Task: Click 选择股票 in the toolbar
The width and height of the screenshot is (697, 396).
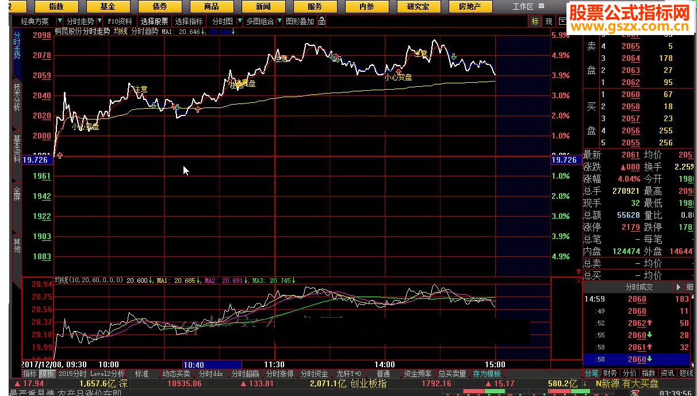Action: [x=155, y=21]
